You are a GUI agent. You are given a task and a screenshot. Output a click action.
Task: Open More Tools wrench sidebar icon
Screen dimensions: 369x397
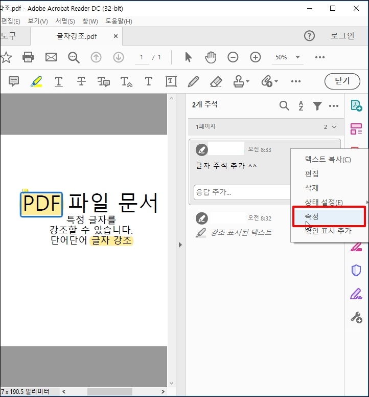[x=356, y=317]
